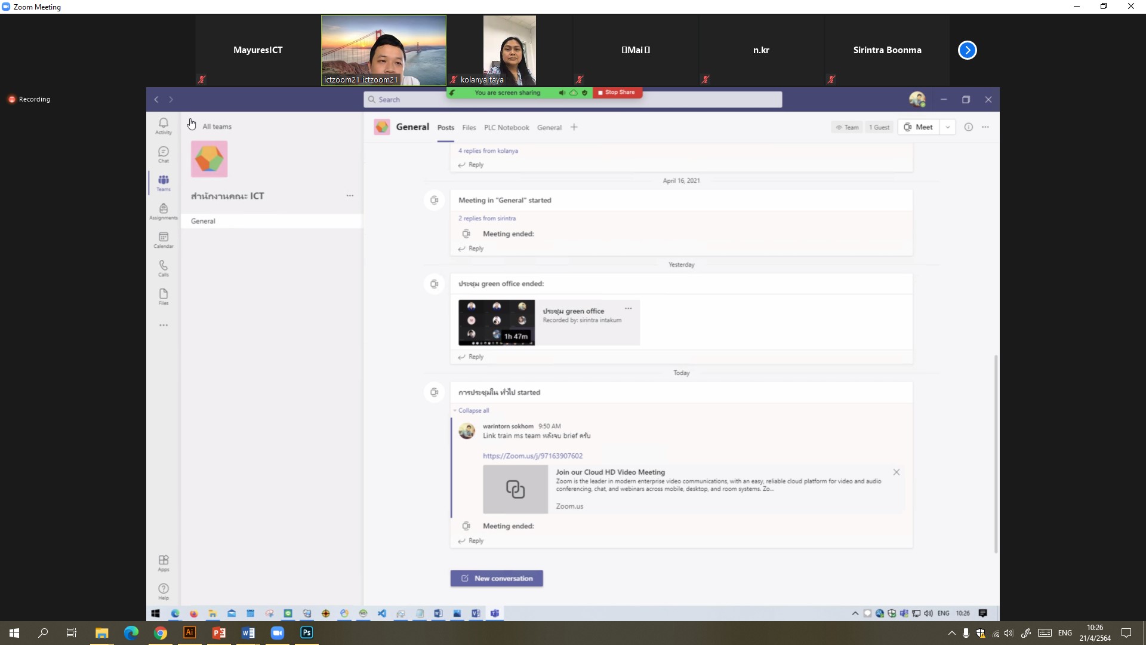The height and width of the screenshot is (645, 1146).
Task: Click Meet button
Action: coord(919,127)
